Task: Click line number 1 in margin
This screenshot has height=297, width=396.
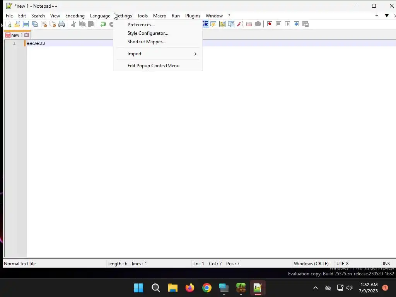Action: coord(14,43)
